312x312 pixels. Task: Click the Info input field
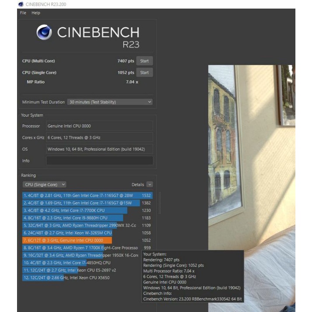[100, 160]
